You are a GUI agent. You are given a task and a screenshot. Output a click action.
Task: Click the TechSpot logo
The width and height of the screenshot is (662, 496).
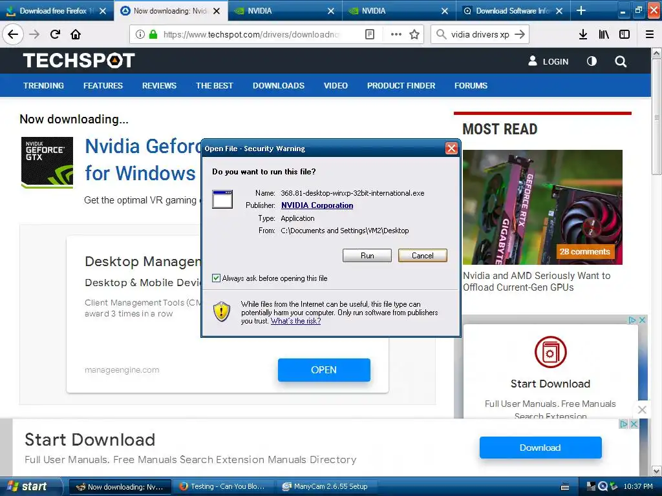[x=78, y=61]
